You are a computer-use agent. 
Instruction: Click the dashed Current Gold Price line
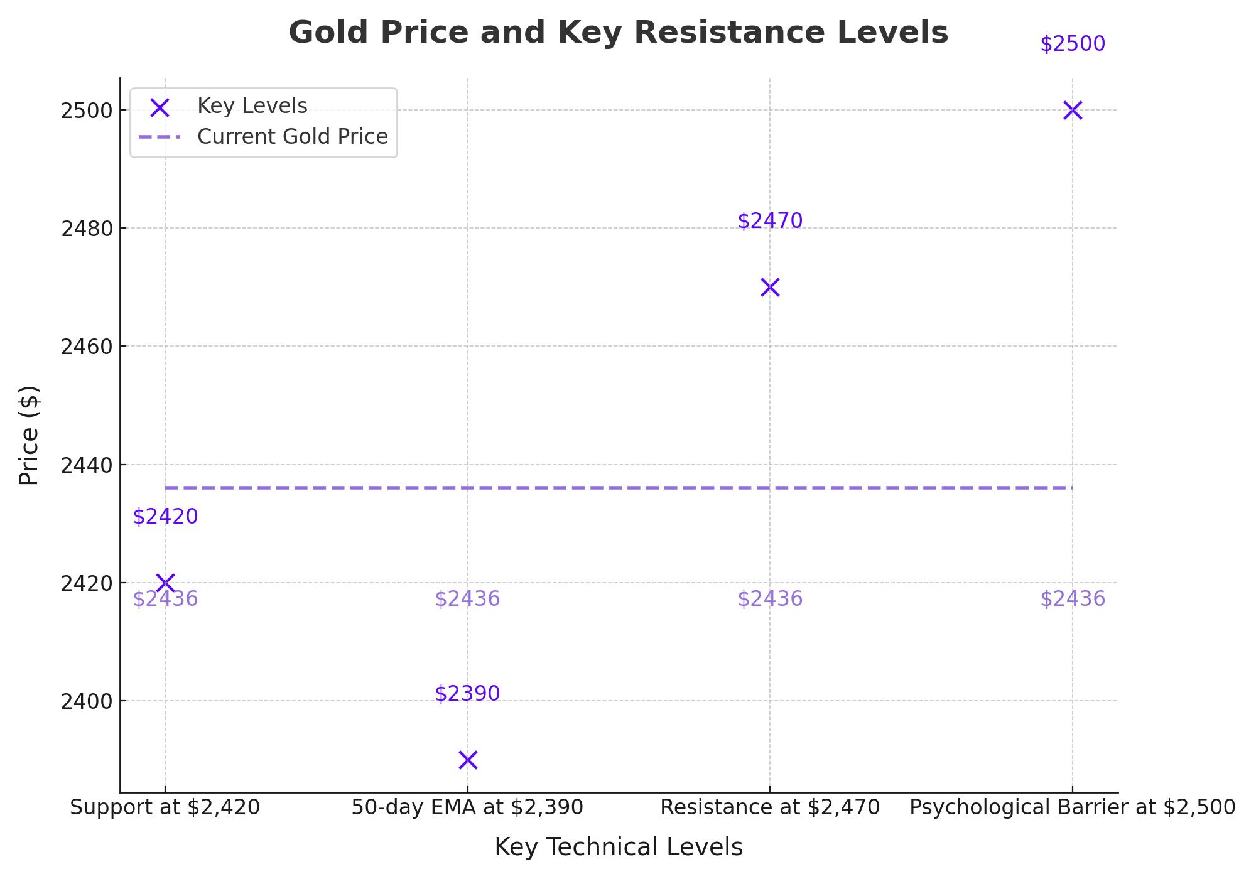pyautogui.click(x=619, y=488)
